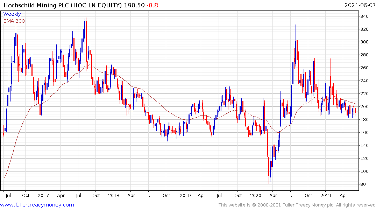Click the 2019 year label on time axis
The image size is (376, 210).
(x=185, y=196)
